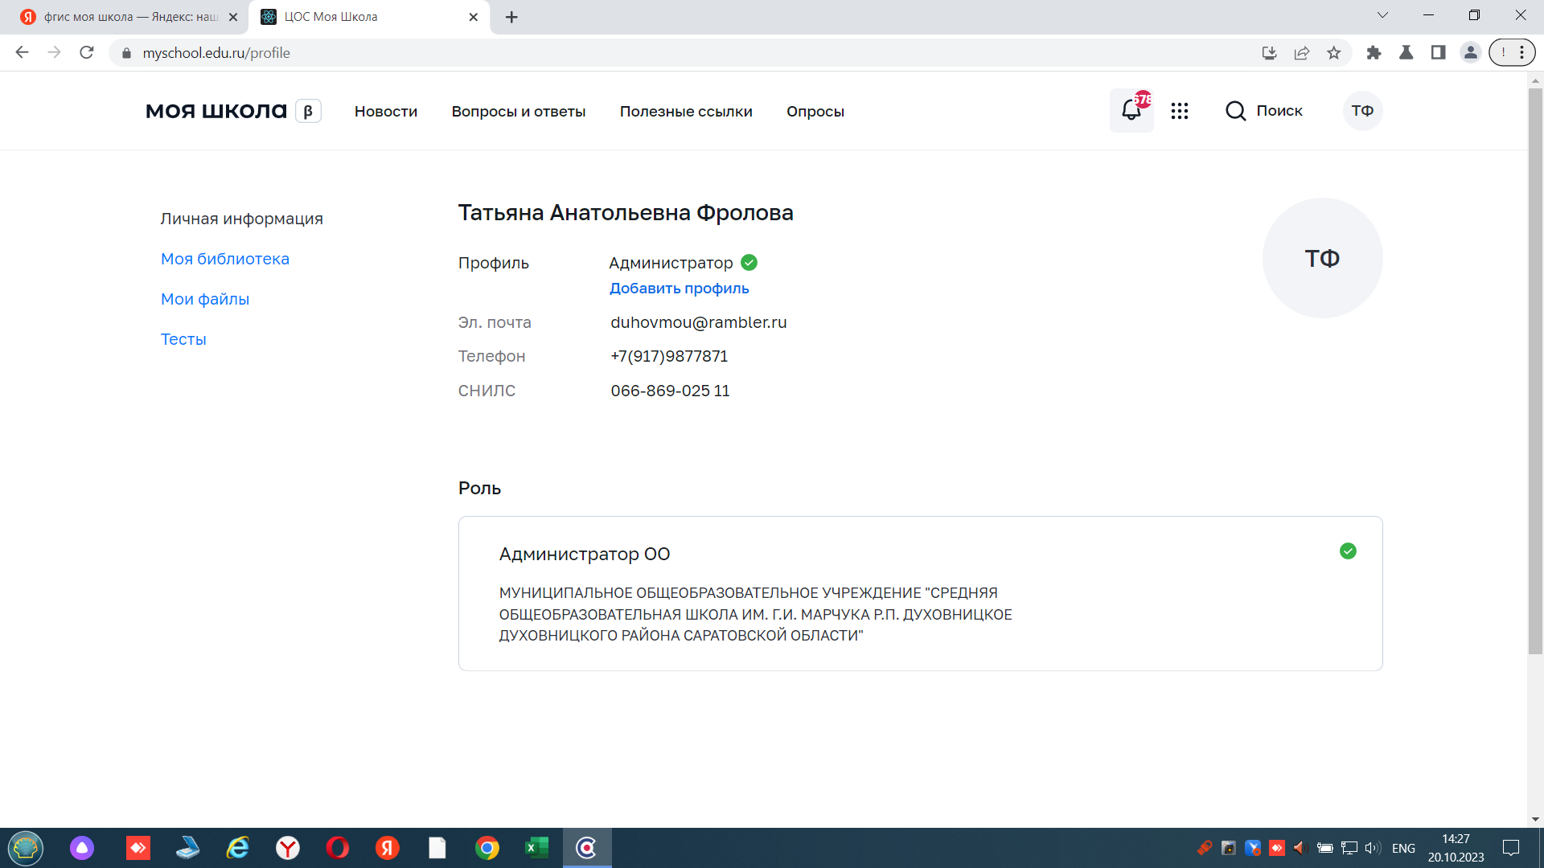Click the Добавить профиль link
1544x868 pixels.
[x=679, y=289]
